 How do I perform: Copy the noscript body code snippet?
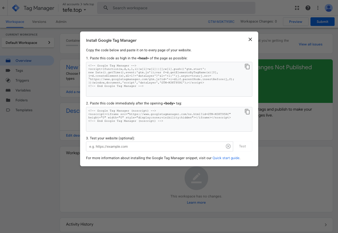247,112
